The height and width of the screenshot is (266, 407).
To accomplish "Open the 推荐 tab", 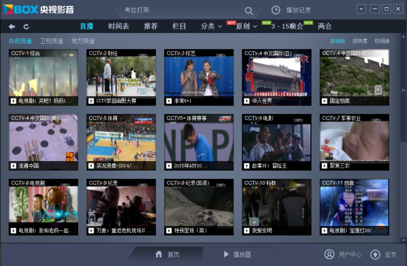I will click(x=151, y=26).
